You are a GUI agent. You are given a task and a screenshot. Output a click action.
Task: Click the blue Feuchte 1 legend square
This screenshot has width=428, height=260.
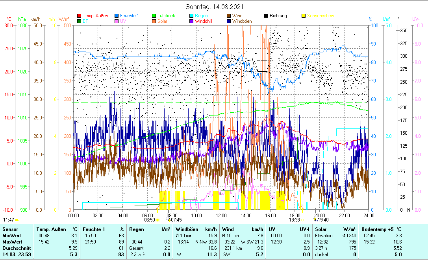coord(117,16)
